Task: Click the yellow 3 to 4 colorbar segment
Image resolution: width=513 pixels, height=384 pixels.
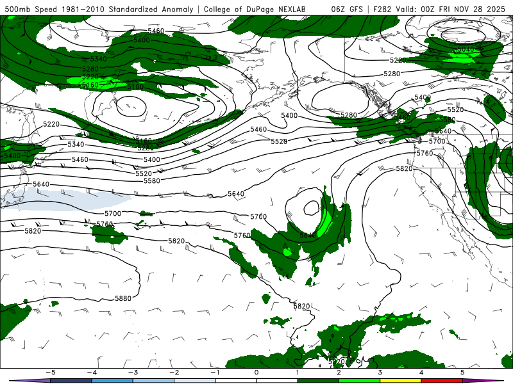Action: point(400,381)
